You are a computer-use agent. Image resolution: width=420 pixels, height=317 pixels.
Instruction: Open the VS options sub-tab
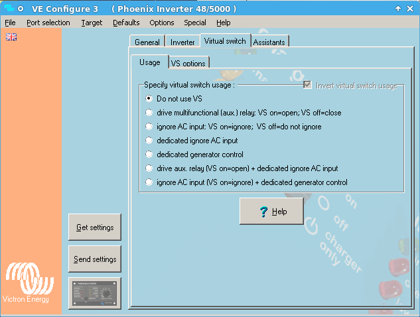point(188,63)
